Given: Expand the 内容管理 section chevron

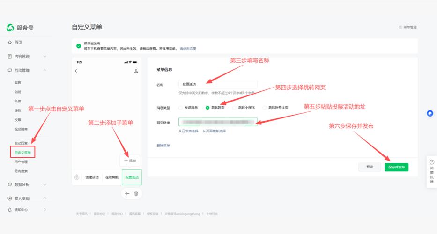Looking at the screenshot, I should tap(45, 56).
